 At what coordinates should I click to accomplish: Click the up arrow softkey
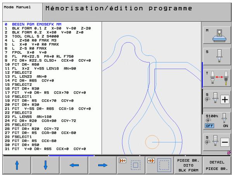17,165
